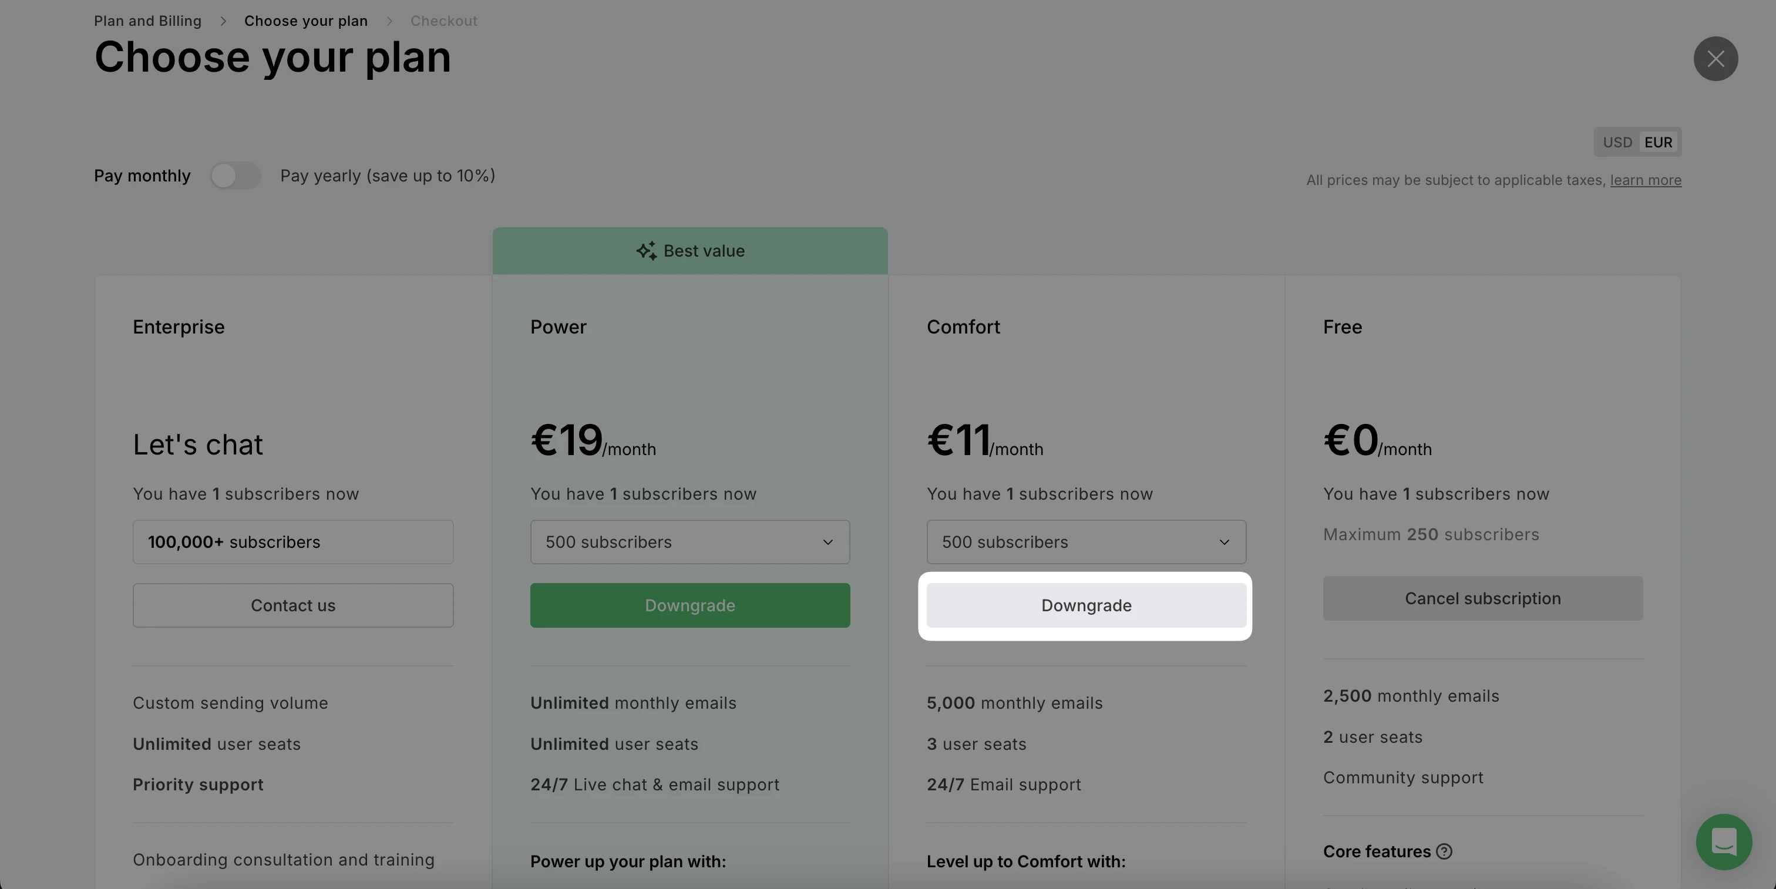Click the Best value sparkle icon

[x=646, y=251]
